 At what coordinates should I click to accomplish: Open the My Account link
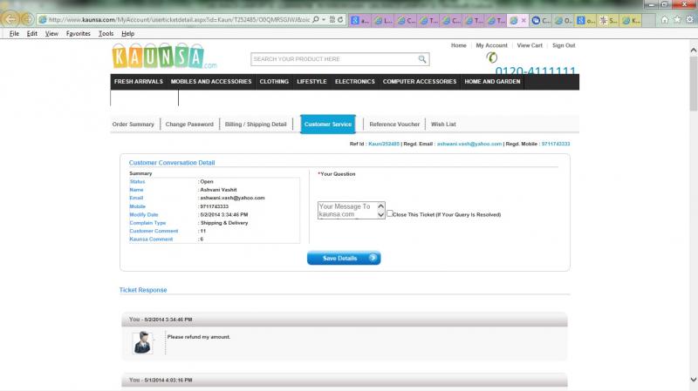(491, 45)
